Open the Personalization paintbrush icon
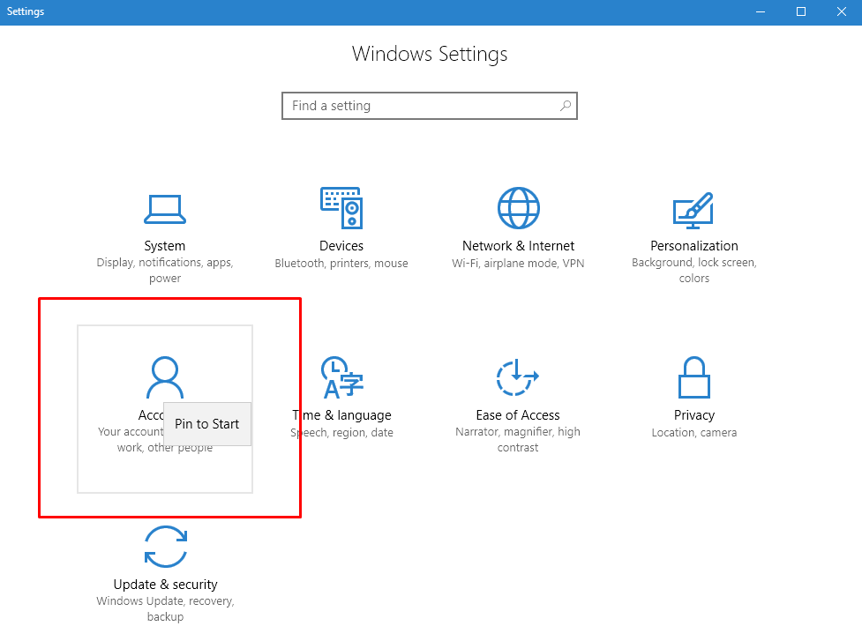 coord(693,211)
